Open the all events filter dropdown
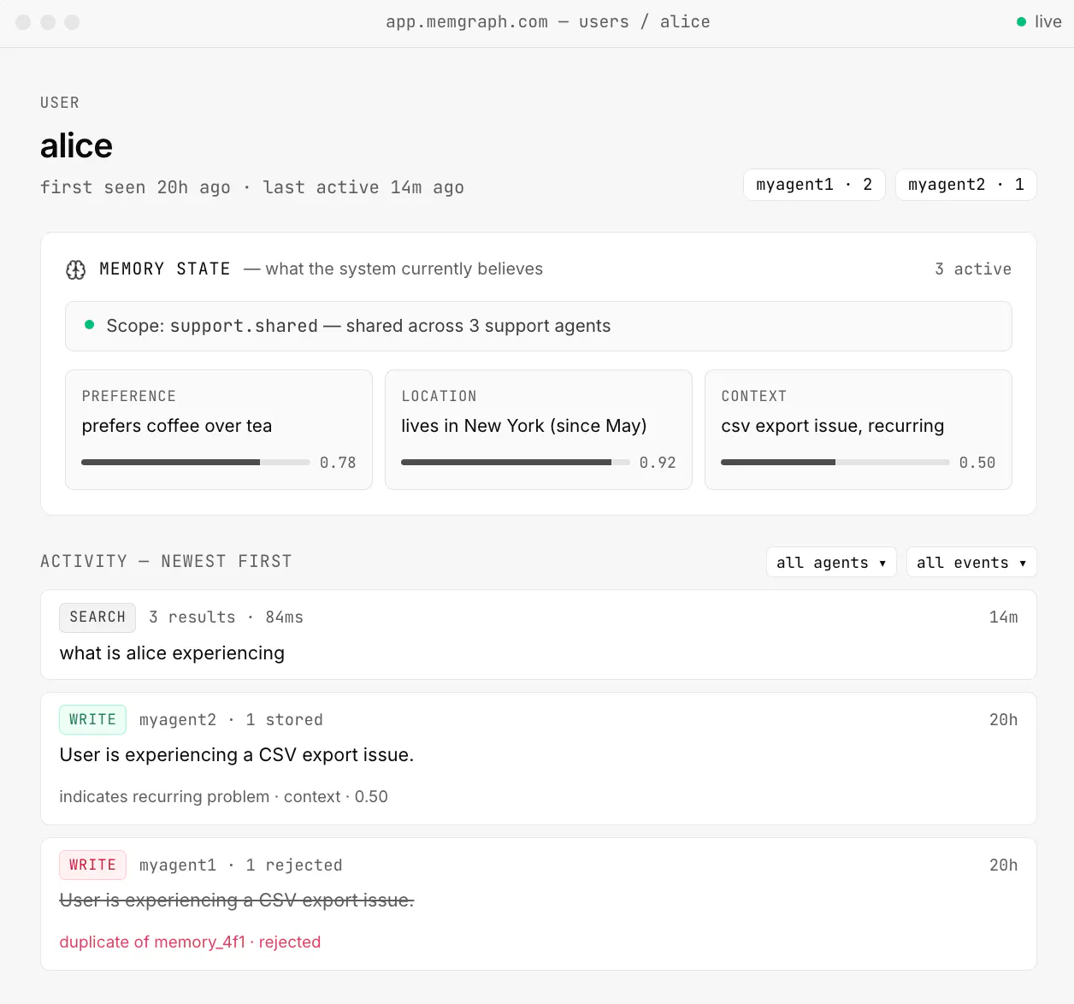Screen dimensions: 1074x1004 pyautogui.click(x=971, y=562)
